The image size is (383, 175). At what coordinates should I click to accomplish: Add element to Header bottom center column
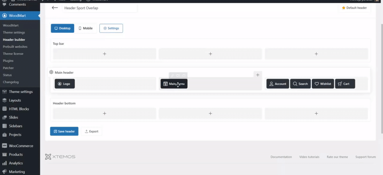pos(210,113)
